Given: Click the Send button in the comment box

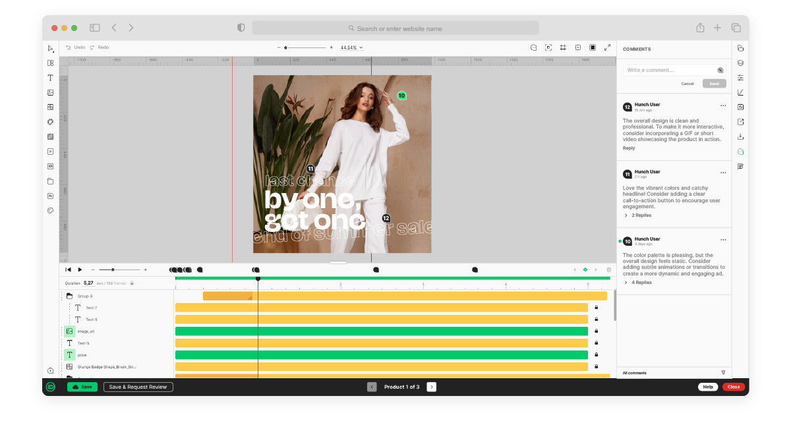Looking at the screenshot, I should point(715,84).
